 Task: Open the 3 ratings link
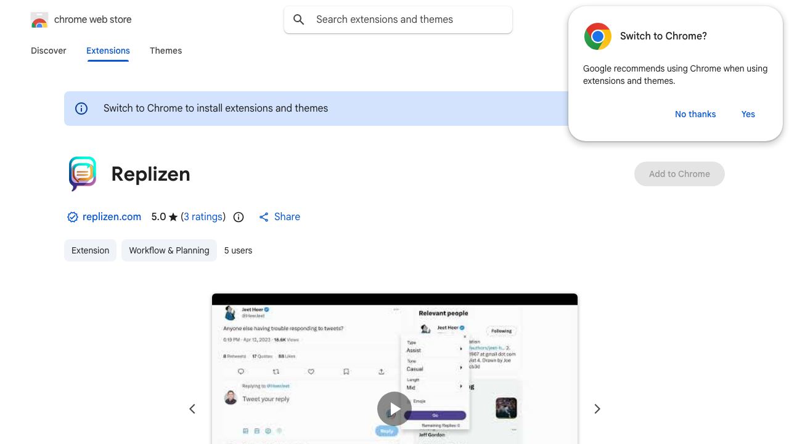[203, 217]
